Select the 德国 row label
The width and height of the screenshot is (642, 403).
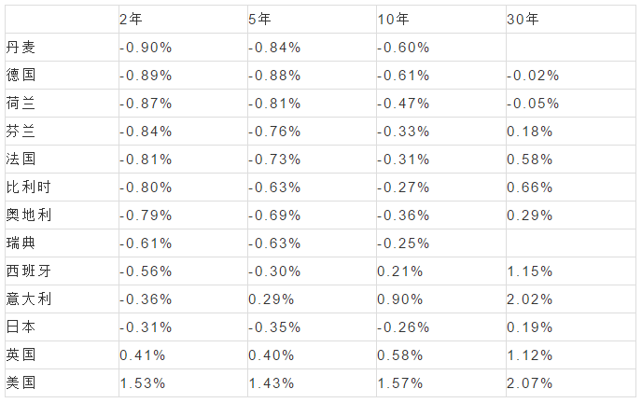(x=21, y=76)
